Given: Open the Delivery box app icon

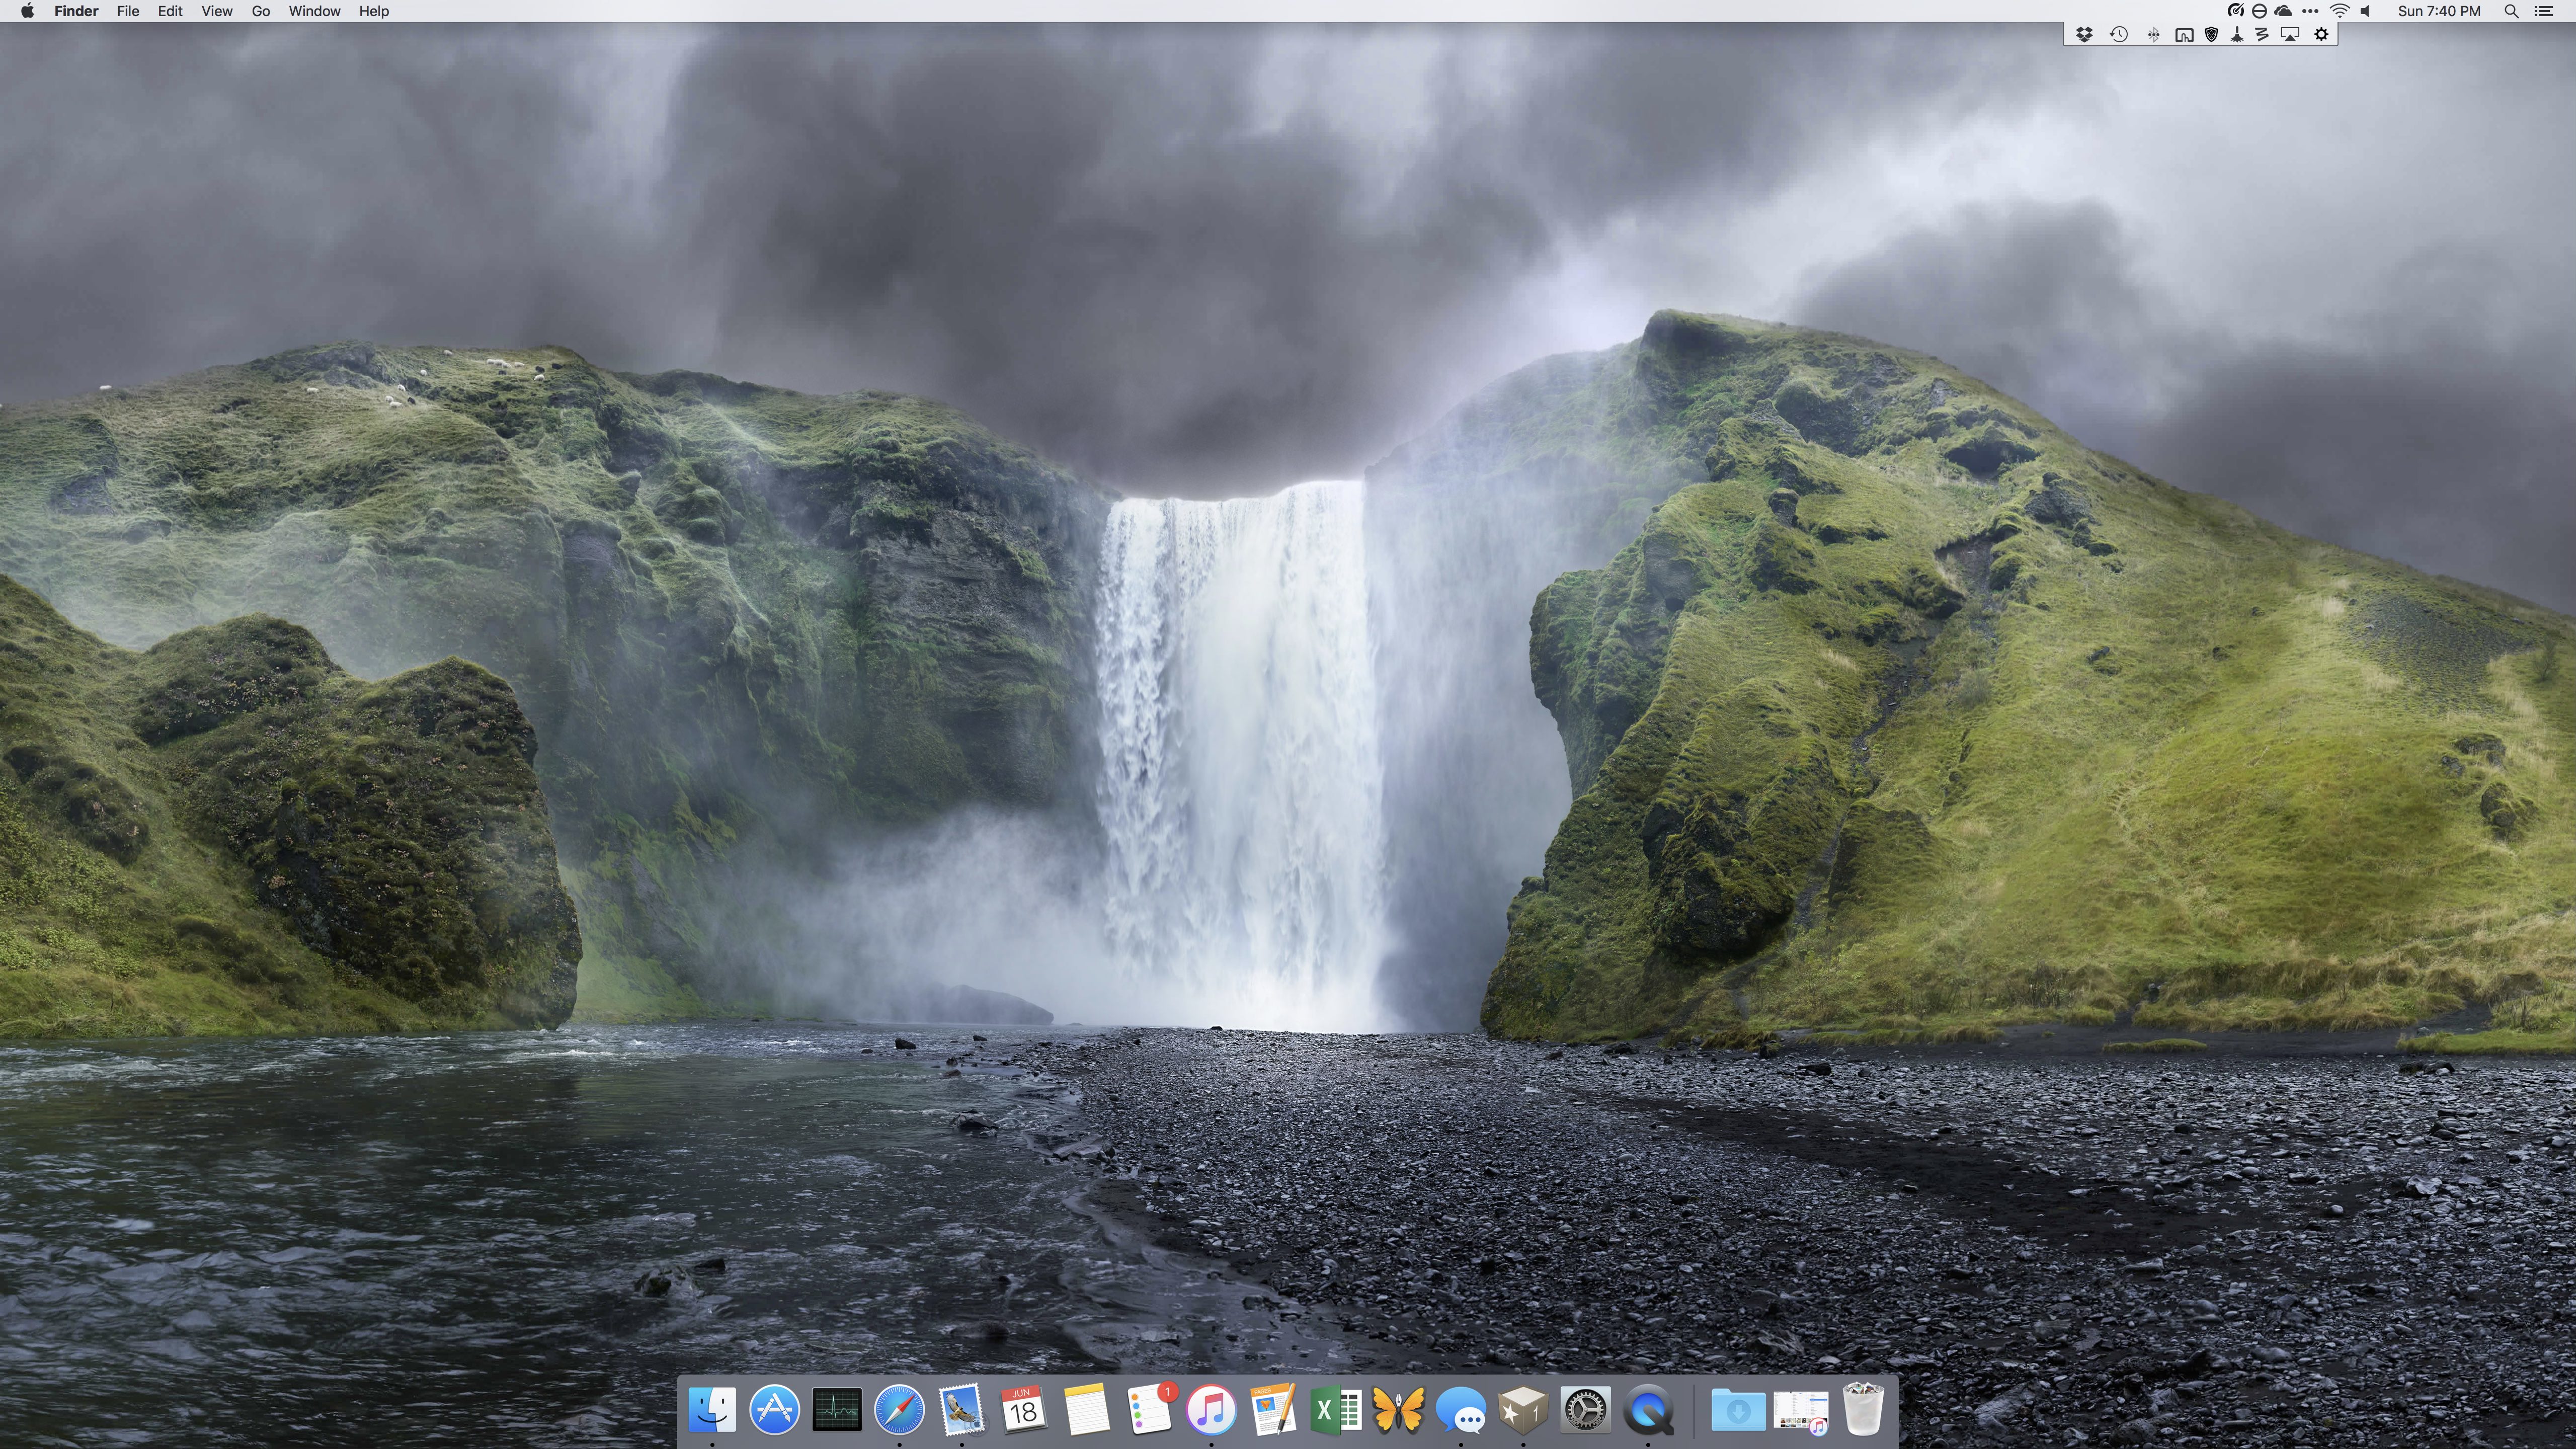Looking at the screenshot, I should point(1523,1410).
